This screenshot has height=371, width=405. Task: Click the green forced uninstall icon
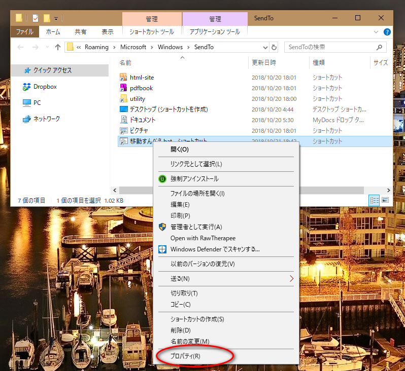[162, 179]
